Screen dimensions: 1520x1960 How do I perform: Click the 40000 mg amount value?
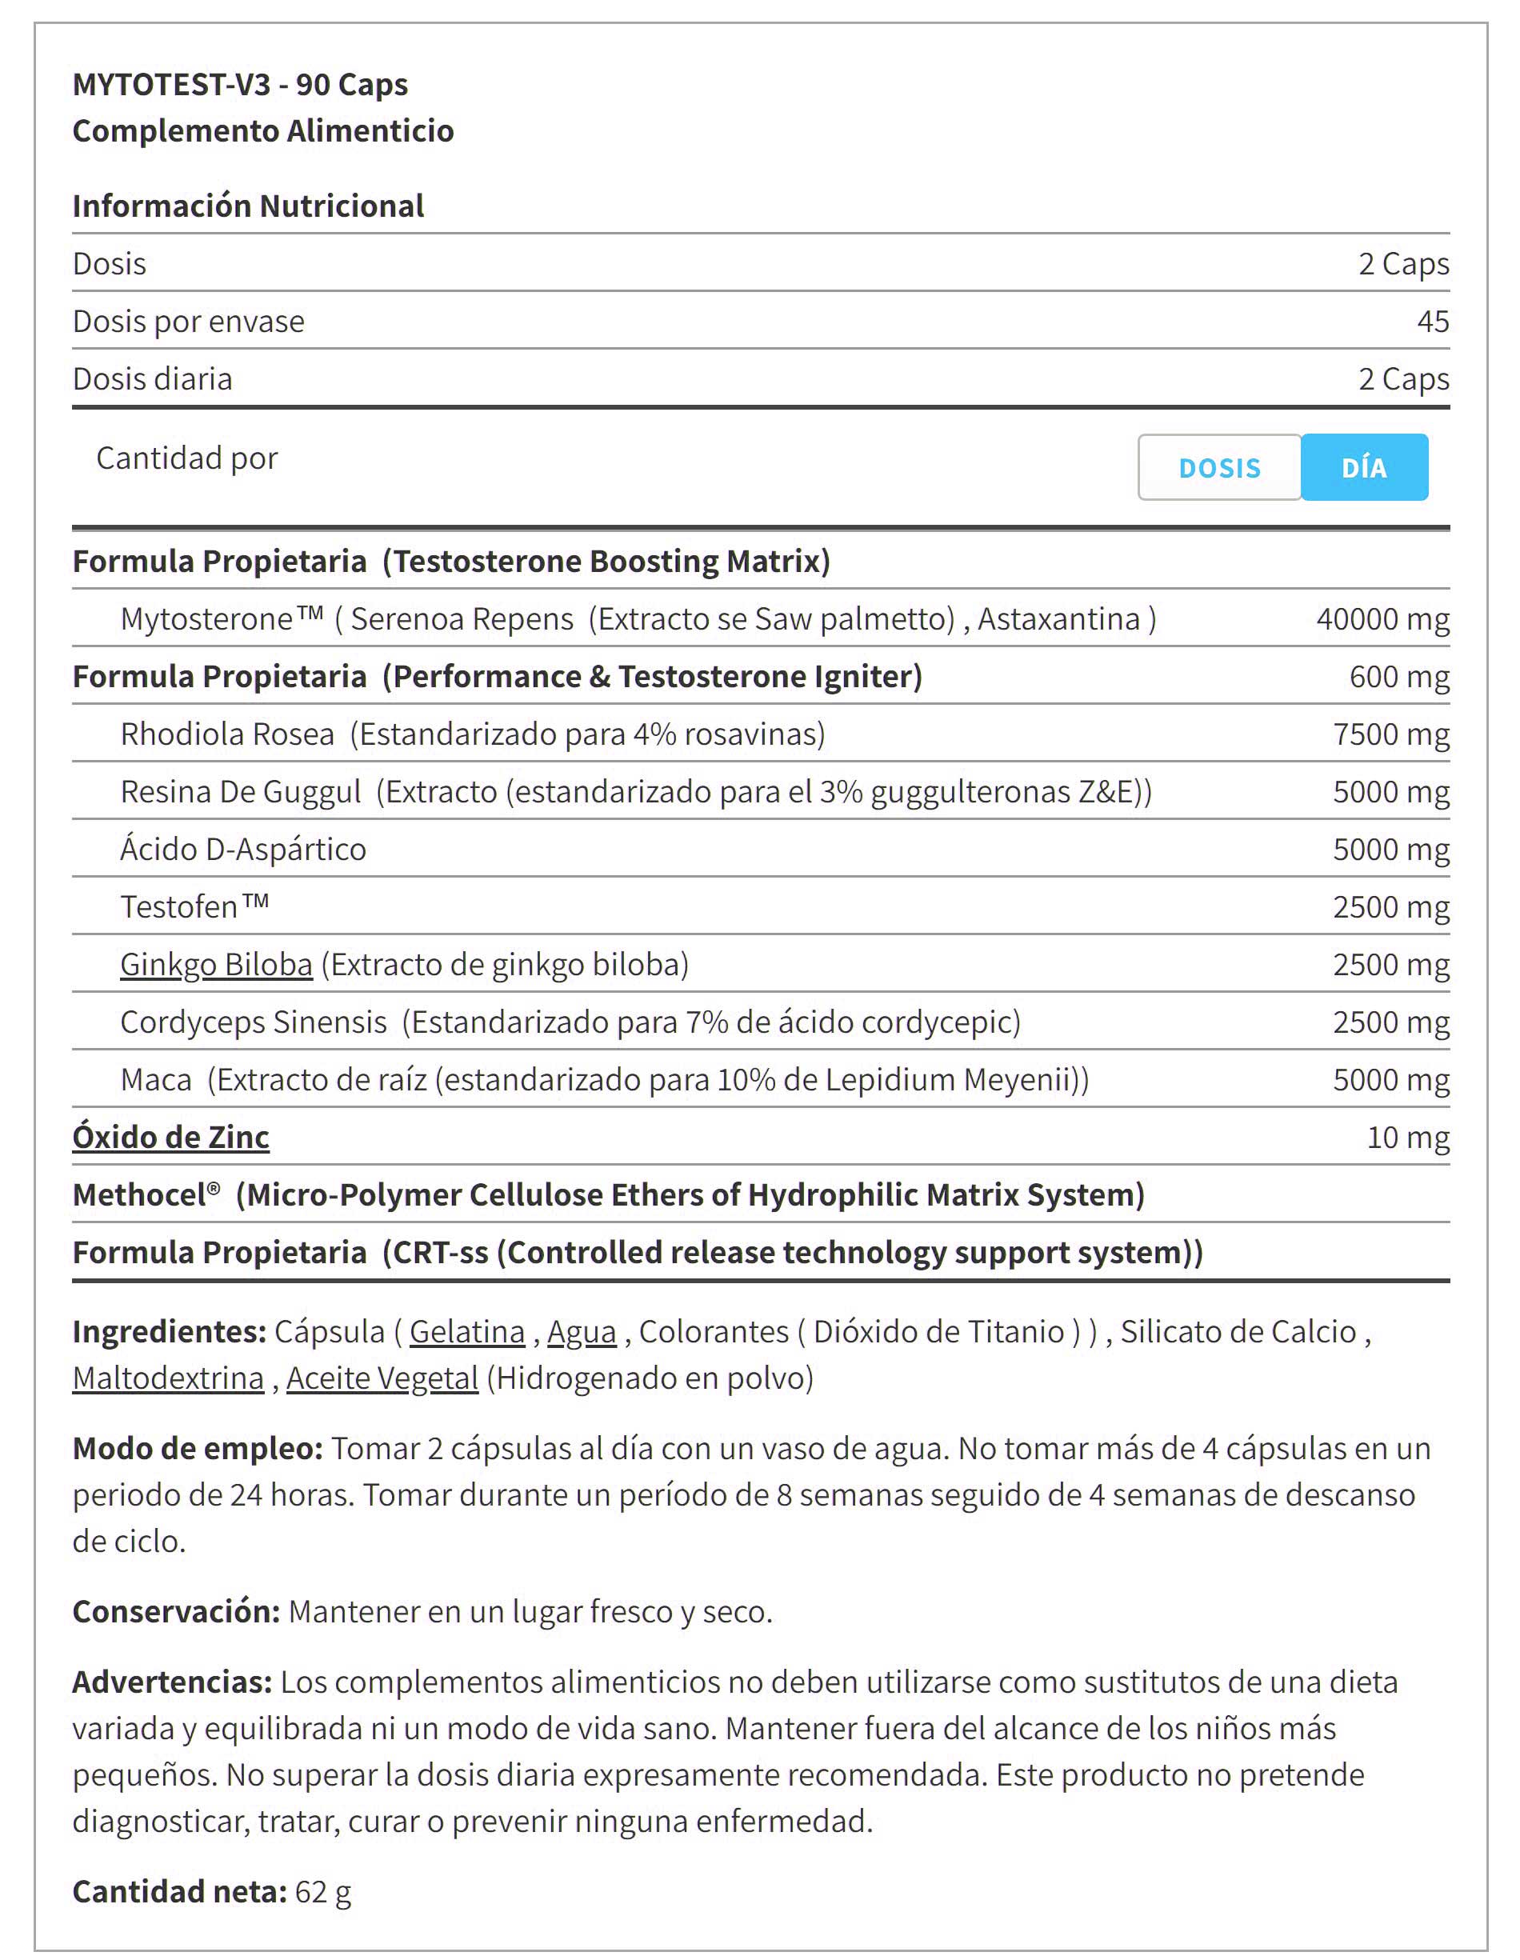click(x=1382, y=618)
